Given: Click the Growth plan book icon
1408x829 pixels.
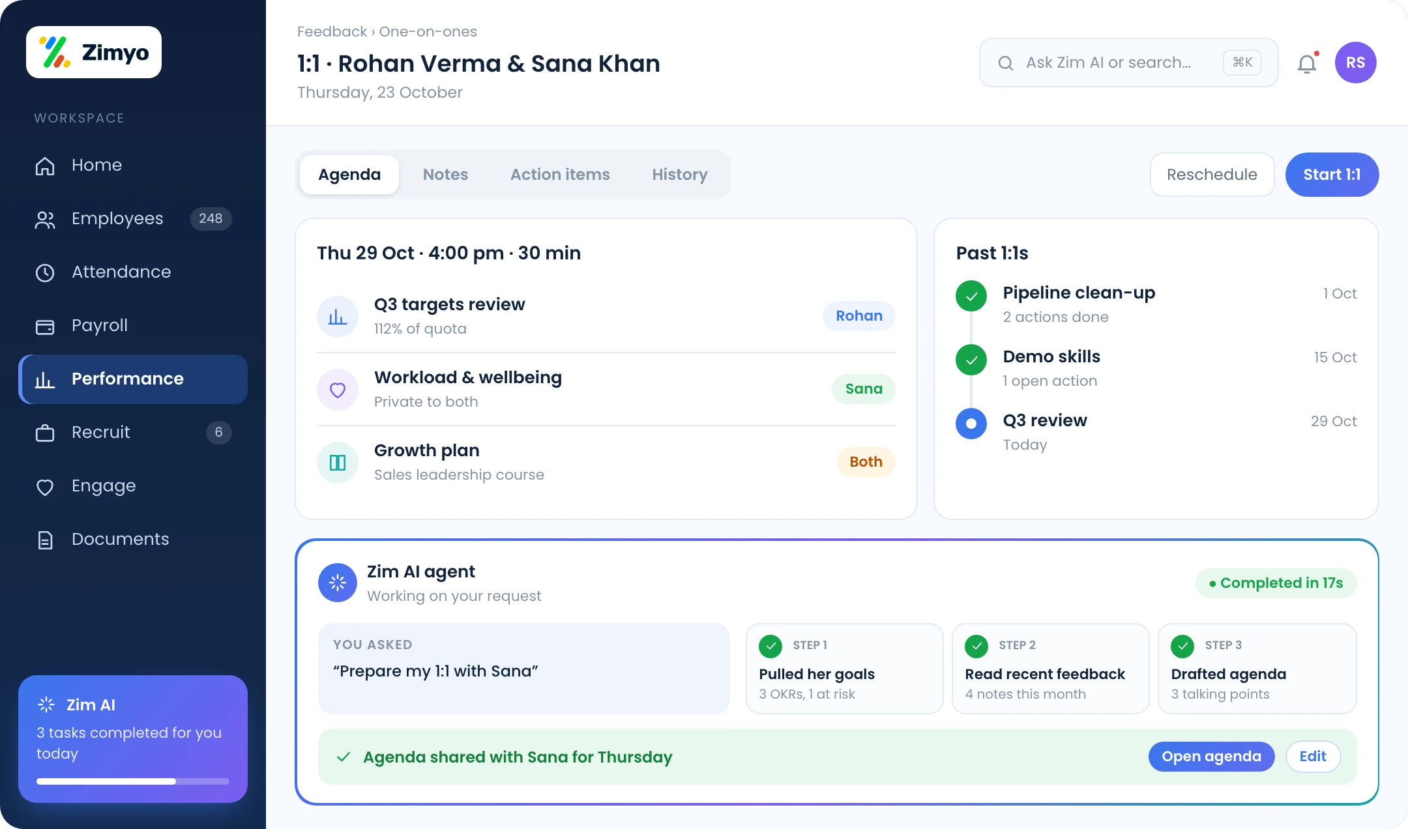Looking at the screenshot, I should 338,463.
